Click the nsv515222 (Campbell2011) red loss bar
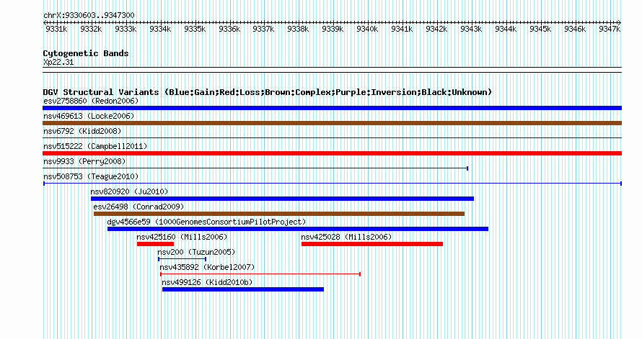This screenshot has height=339, width=642. click(332, 153)
